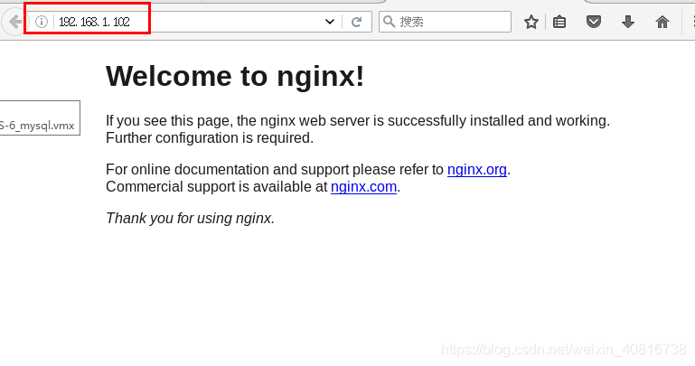Expand the address bar history dropdown
The image size is (695, 366).
click(329, 22)
